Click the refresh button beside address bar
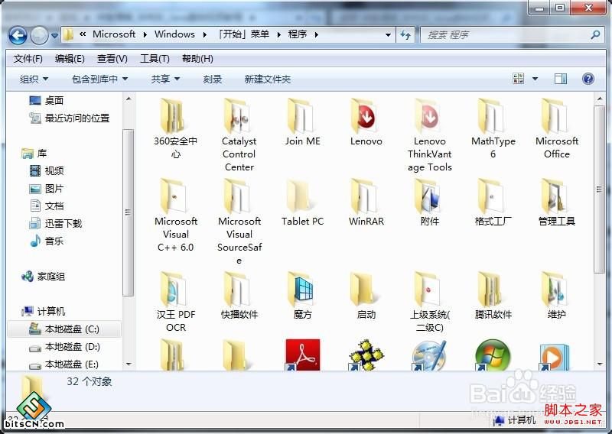Screen dimensions: 612x434 coord(405,35)
